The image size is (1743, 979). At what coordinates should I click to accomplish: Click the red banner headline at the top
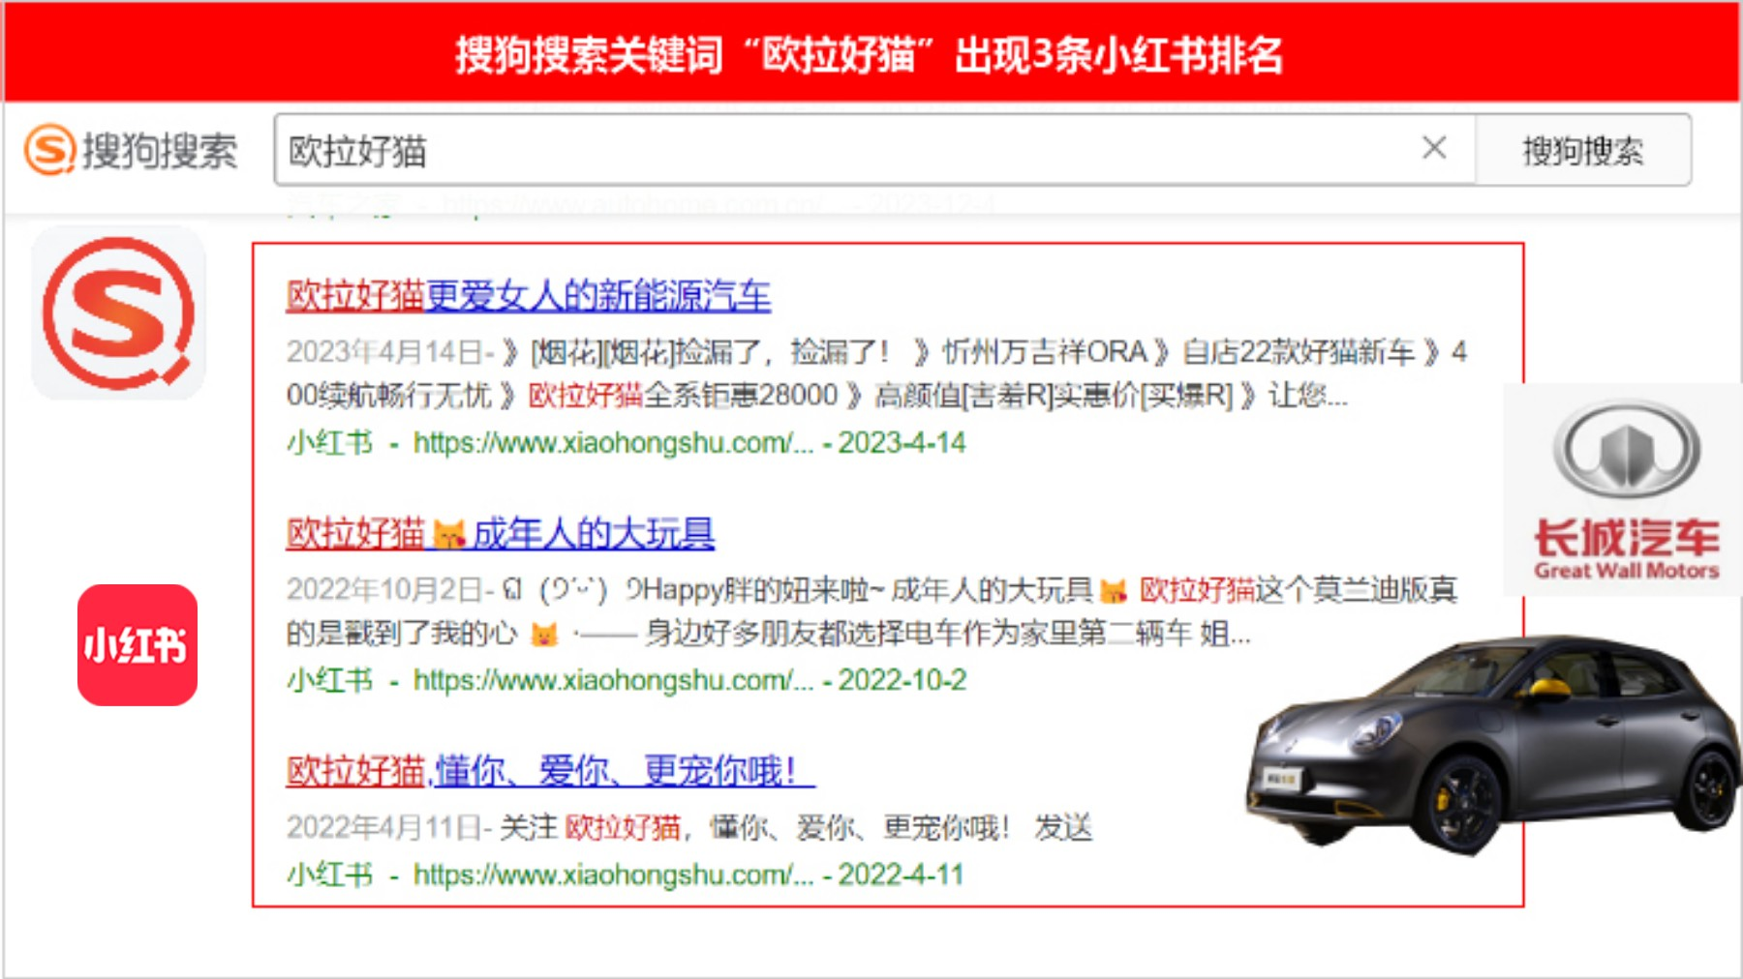point(869,54)
